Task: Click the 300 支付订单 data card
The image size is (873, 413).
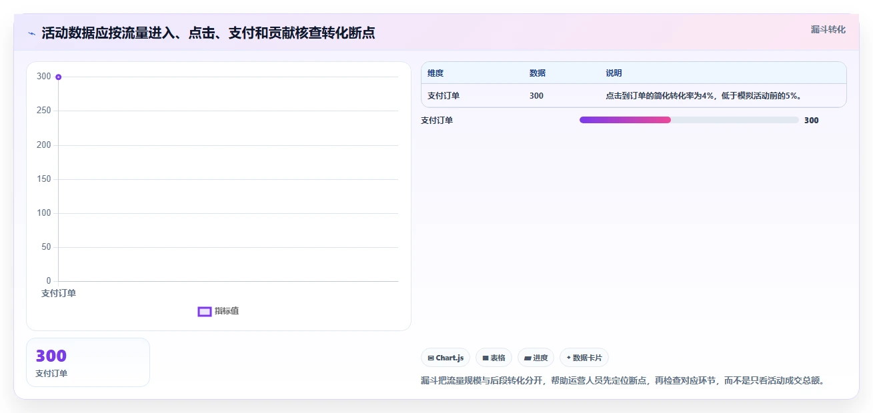Action: pyautogui.click(x=88, y=362)
